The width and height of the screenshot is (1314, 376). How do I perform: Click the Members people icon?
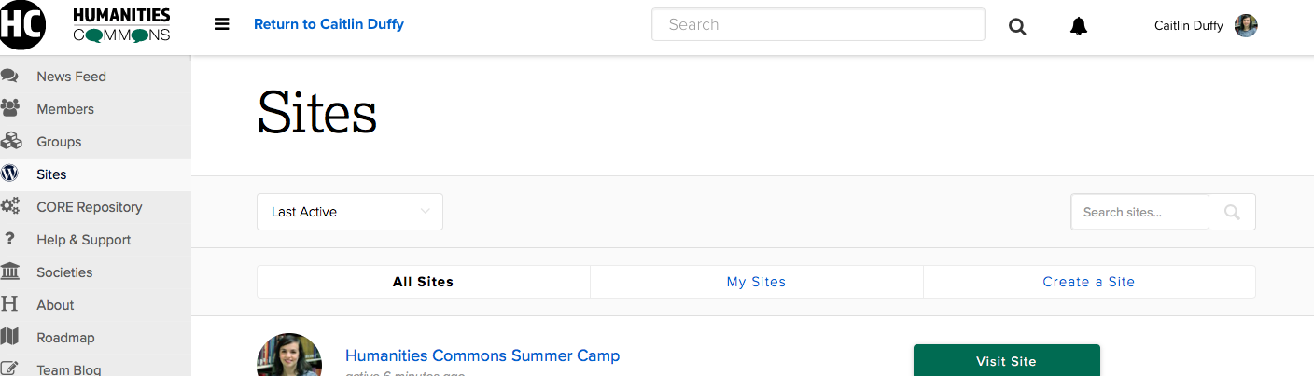[x=10, y=109]
